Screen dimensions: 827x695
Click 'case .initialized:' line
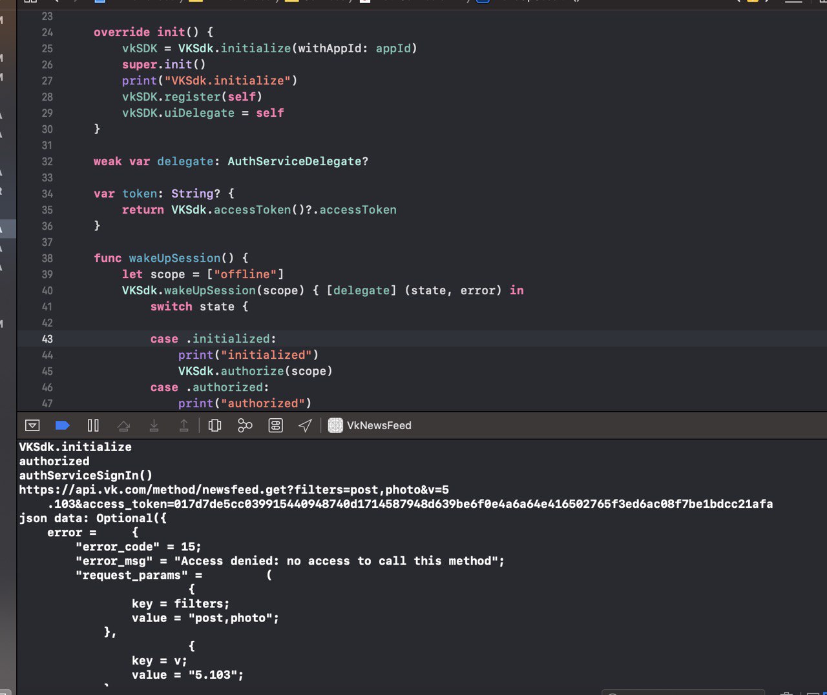pyautogui.click(x=213, y=339)
